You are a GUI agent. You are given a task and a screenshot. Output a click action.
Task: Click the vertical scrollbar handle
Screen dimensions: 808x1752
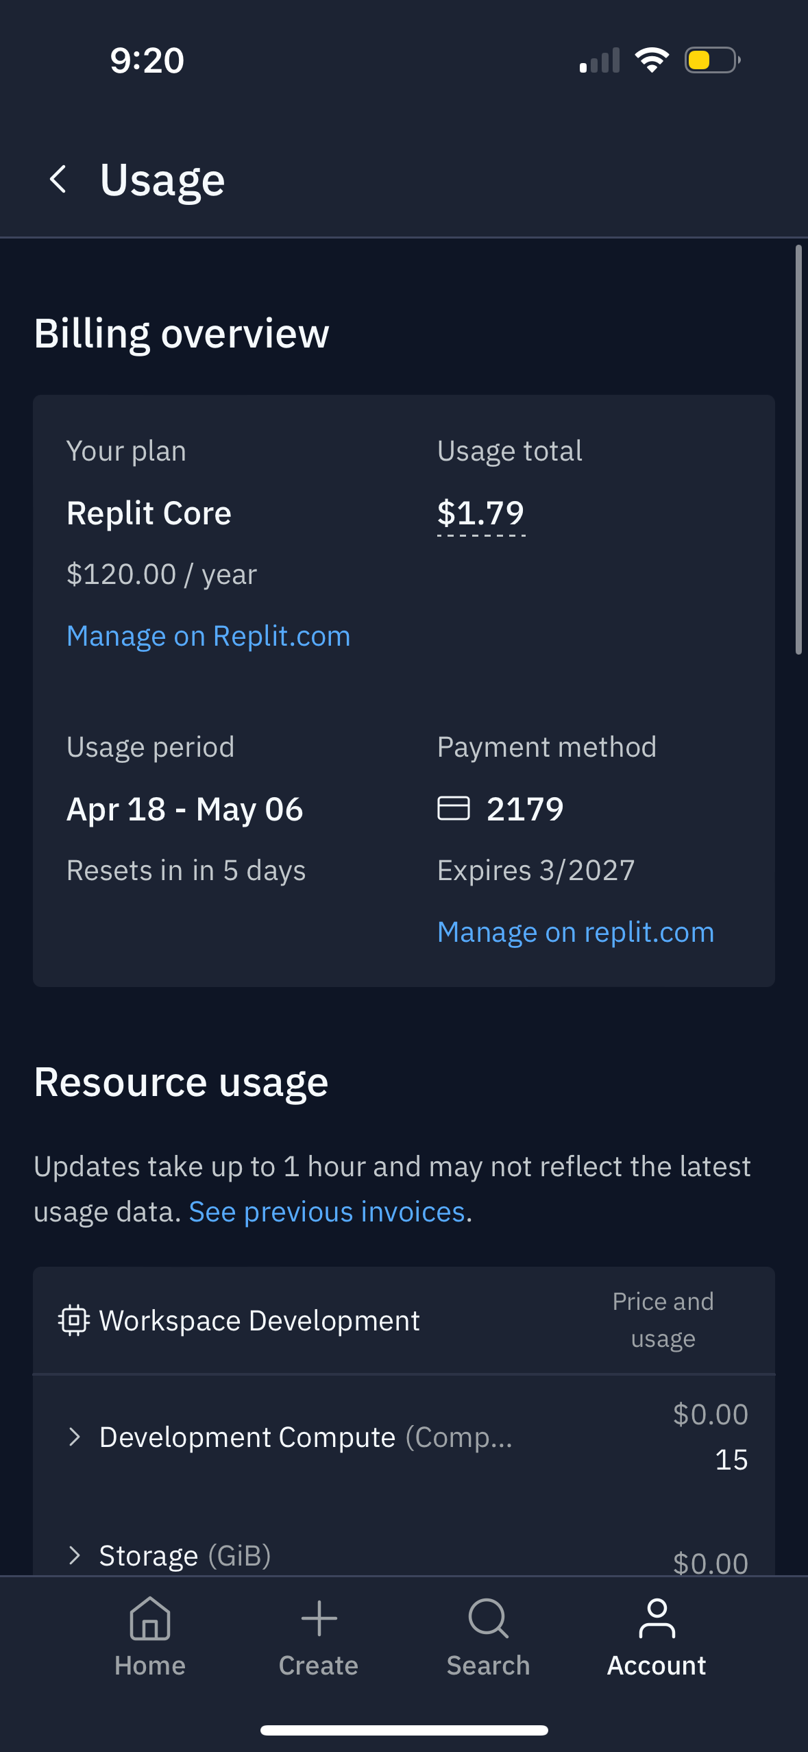[798, 450]
